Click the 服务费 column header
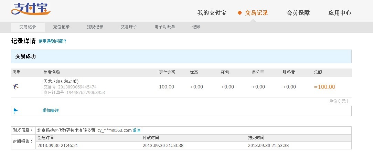The width and height of the screenshot is (373, 158). point(289,72)
